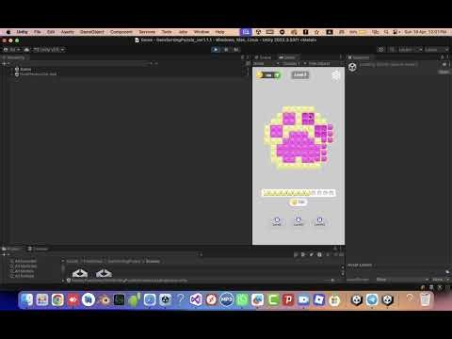Click the undo history icon in top toolbar
The width and height of the screenshot is (452, 339).
point(380,50)
